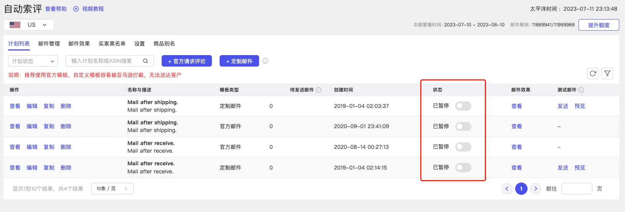Viewport: 625px width, 212px height.
Task: Click 删除 for 2019-01-04 02:03:37 plan
Action: click(x=66, y=106)
